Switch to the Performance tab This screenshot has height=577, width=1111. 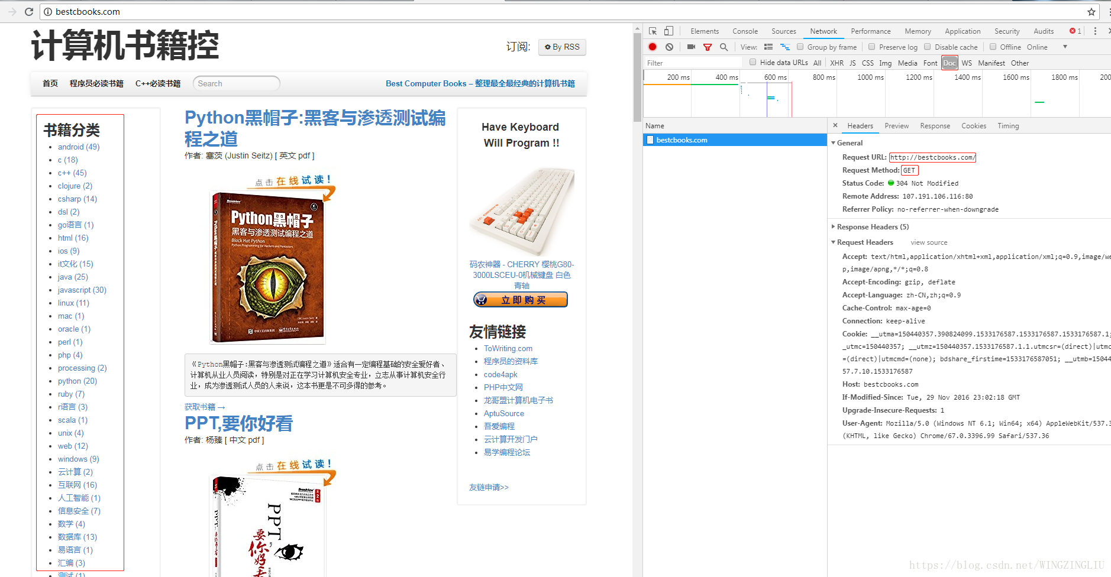[x=870, y=31]
